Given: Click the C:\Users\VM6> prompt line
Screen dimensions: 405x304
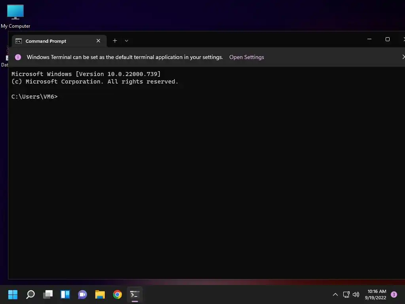Looking at the screenshot, I should pos(35,97).
